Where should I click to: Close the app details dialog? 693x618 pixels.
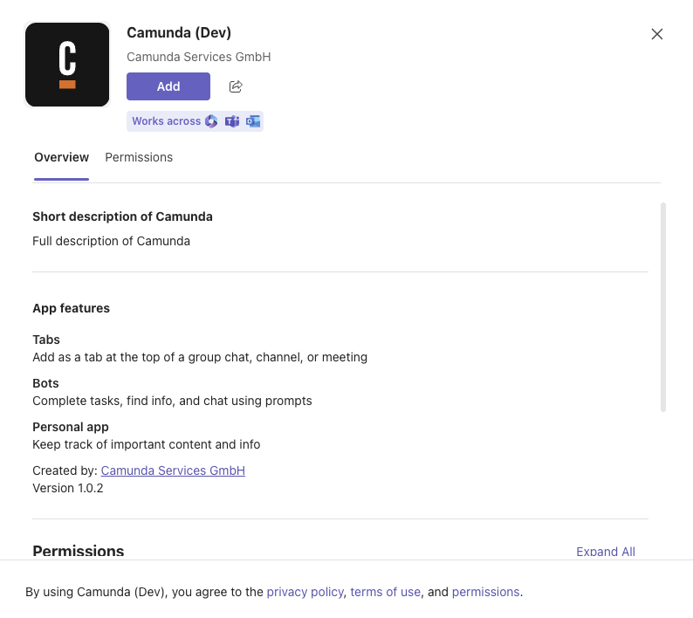(x=656, y=34)
